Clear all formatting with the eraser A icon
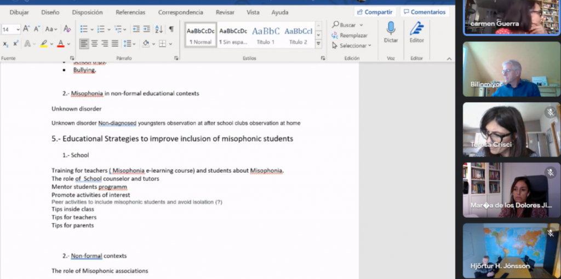 point(67,29)
